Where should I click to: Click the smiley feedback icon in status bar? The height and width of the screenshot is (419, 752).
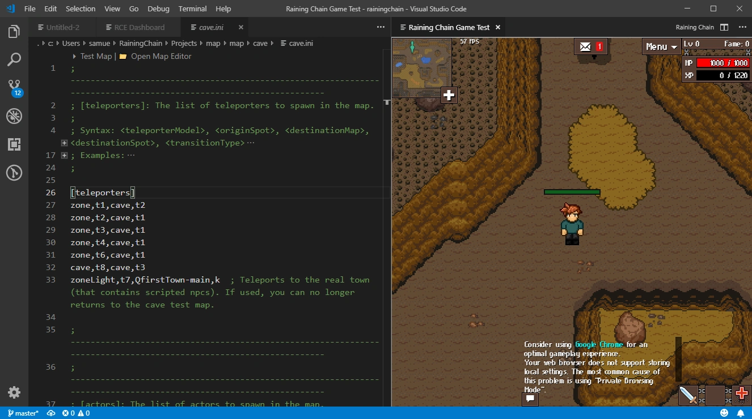click(x=724, y=413)
